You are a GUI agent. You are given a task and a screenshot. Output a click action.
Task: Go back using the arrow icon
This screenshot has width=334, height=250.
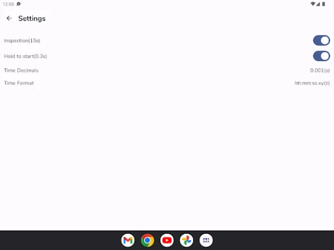coord(9,19)
